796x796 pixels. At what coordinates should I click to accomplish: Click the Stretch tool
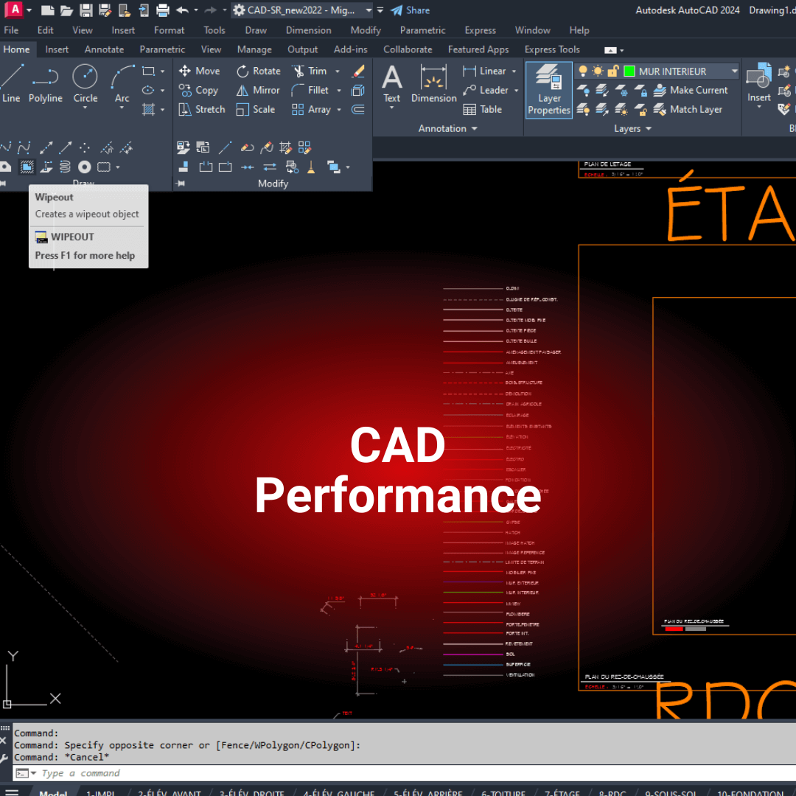coord(201,109)
